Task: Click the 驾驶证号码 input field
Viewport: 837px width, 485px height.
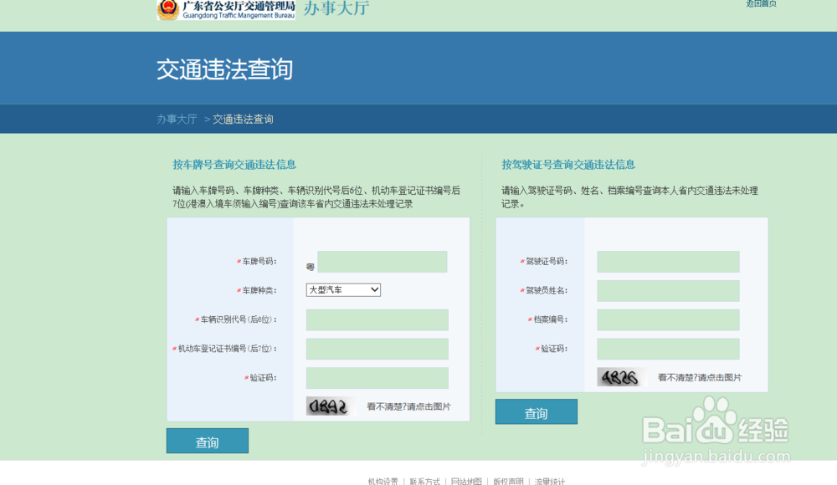Action: [x=668, y=261]
